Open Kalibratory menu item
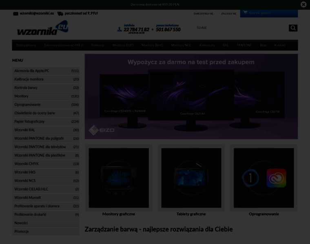This screenshot has height=244, width=310. click(x=207, y=45)
